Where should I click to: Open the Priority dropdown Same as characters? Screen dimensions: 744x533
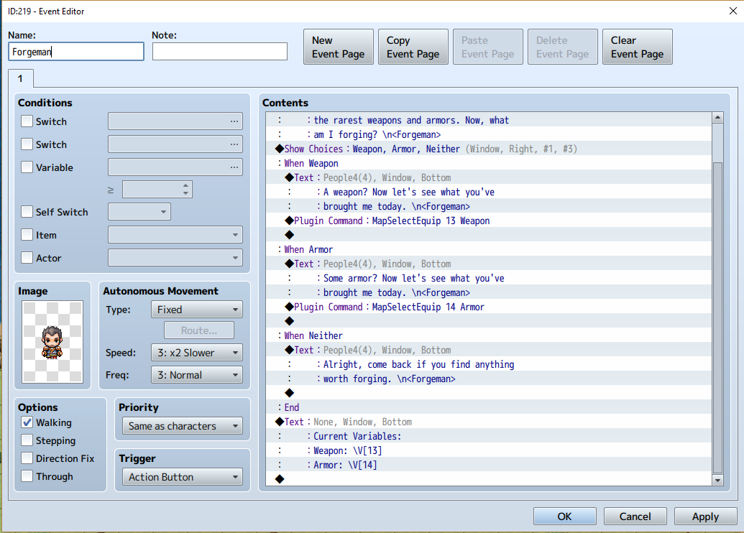point(183,426)
